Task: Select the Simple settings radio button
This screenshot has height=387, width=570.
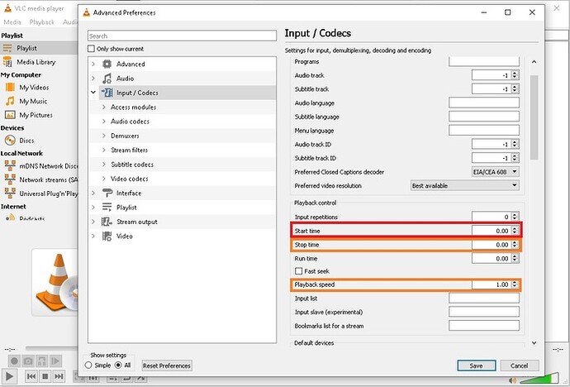Action: coord(88,365)
